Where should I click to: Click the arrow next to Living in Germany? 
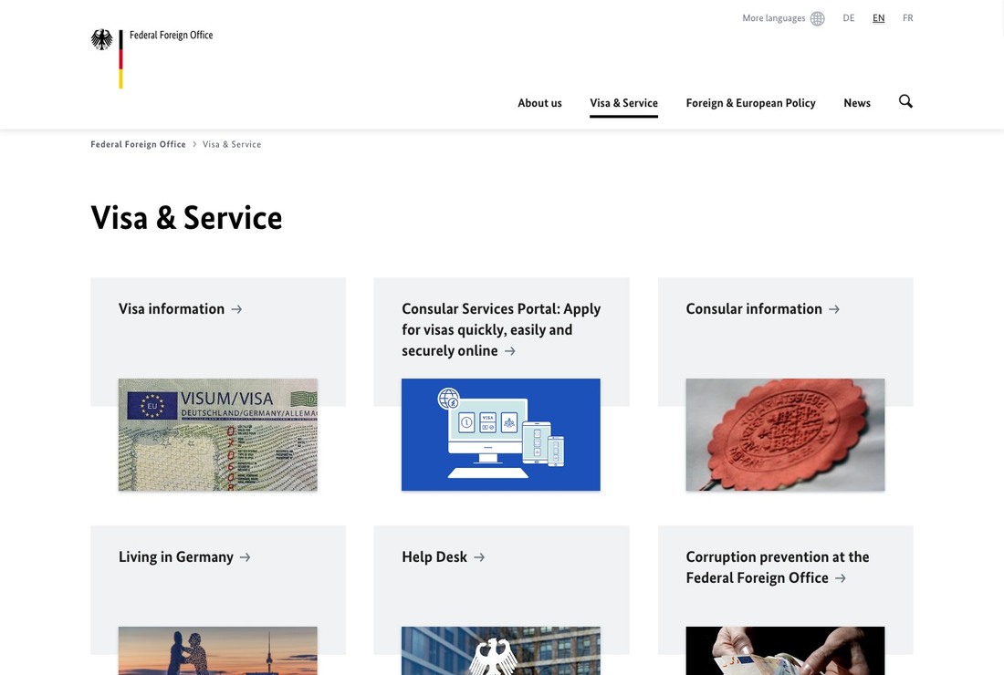(x=246, y=557)
